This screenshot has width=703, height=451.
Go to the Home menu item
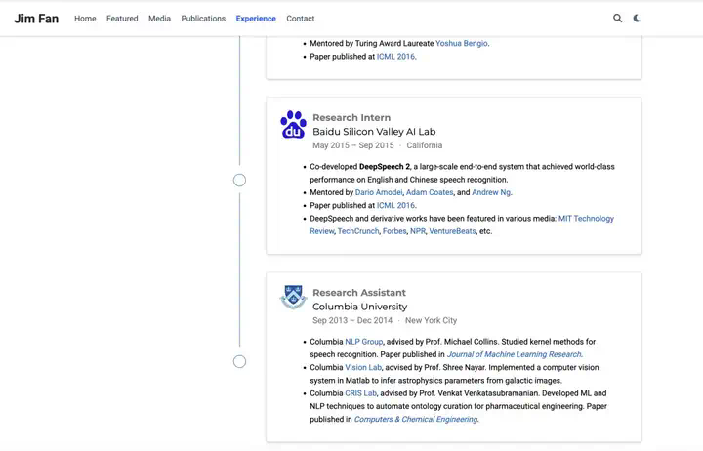click(x=85, y=19)
